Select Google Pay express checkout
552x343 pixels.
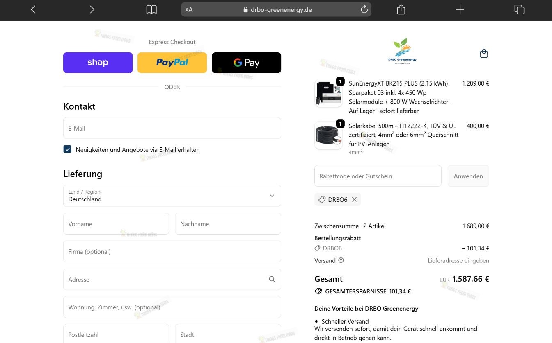pos(246,63)
